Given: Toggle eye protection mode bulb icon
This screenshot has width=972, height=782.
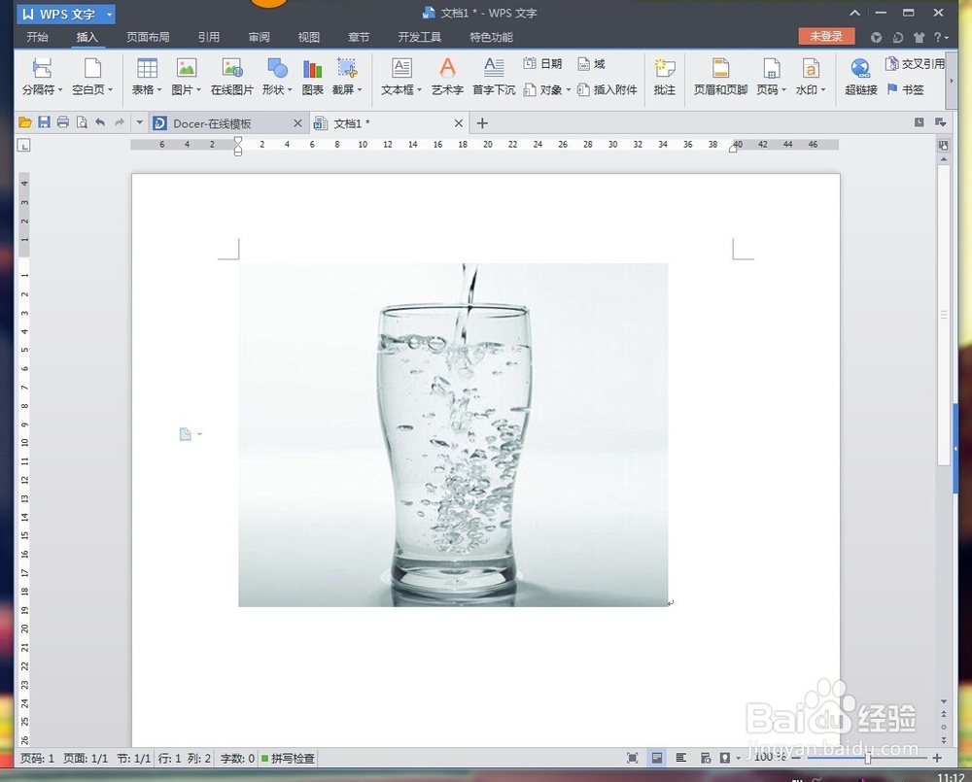Looking at the screenshot, I should (x=725, y=758).
